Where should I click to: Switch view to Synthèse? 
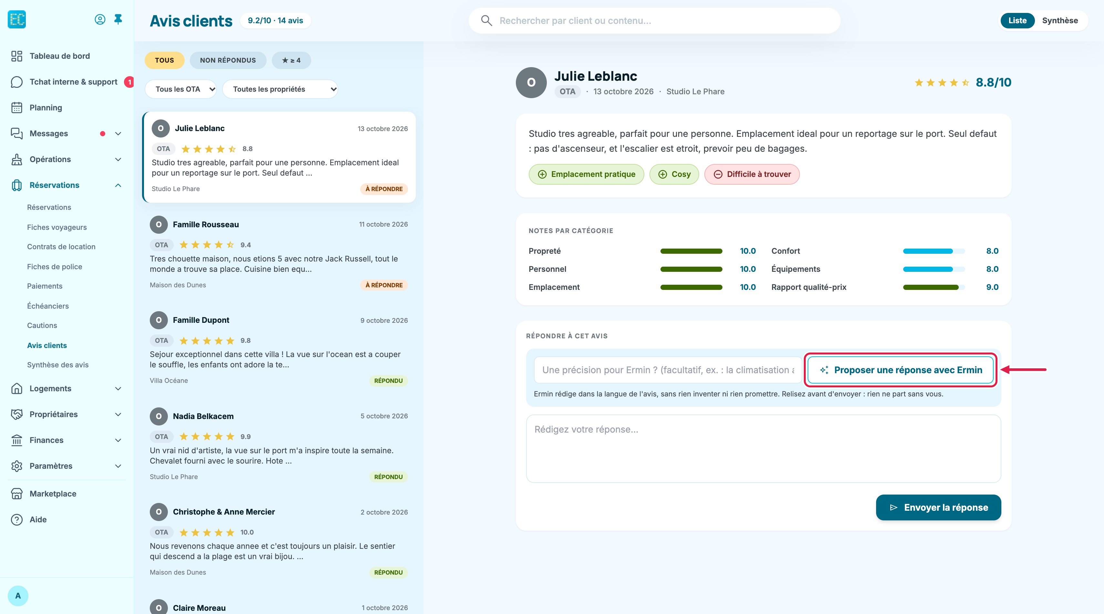point(1060,21)
